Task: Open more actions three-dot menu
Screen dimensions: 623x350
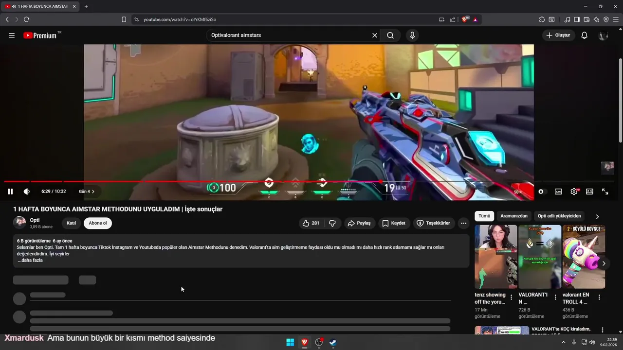Action: tap(464, 223)
